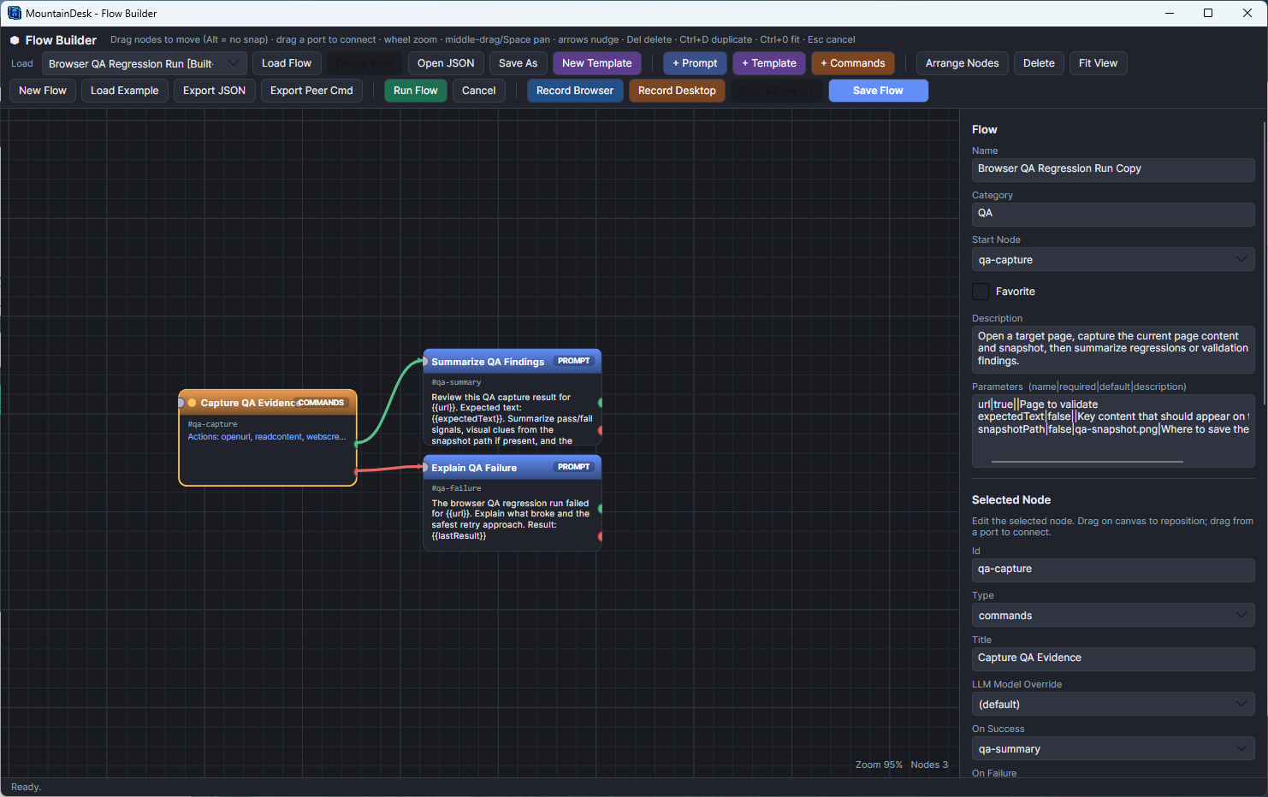Click Cancel next to Run Flow
Image resolution: width=1268 pixels, height=797 pixels.
point(479,91)
